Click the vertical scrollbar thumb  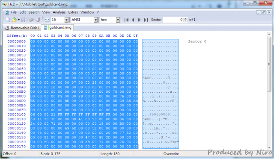[x=269, y=64]
